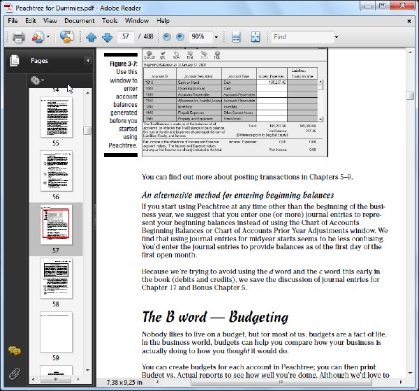Click thumbnail panel horizontal scroll handle
The image size is (419, 391).
[x=56, y=379]
